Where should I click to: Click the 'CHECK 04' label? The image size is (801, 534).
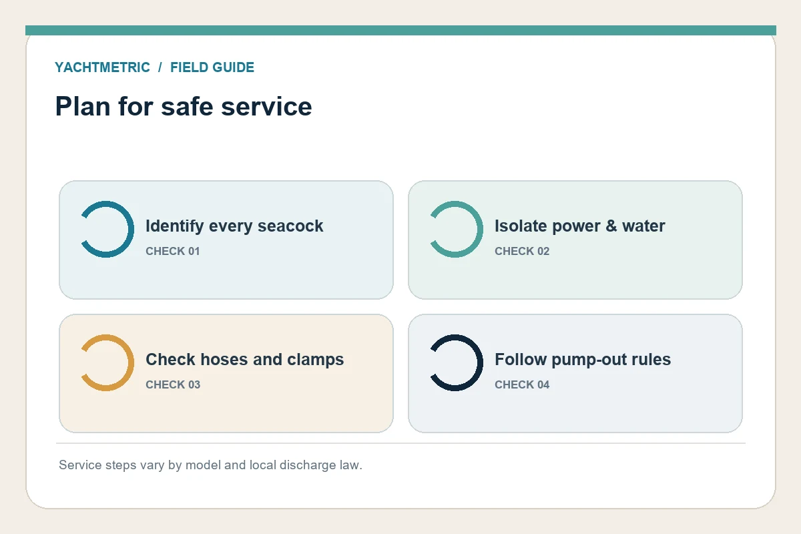[522, 385]
